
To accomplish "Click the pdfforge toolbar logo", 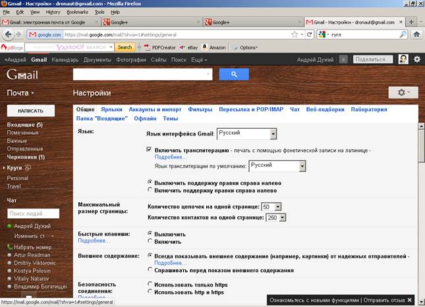I will click(12, 47).
